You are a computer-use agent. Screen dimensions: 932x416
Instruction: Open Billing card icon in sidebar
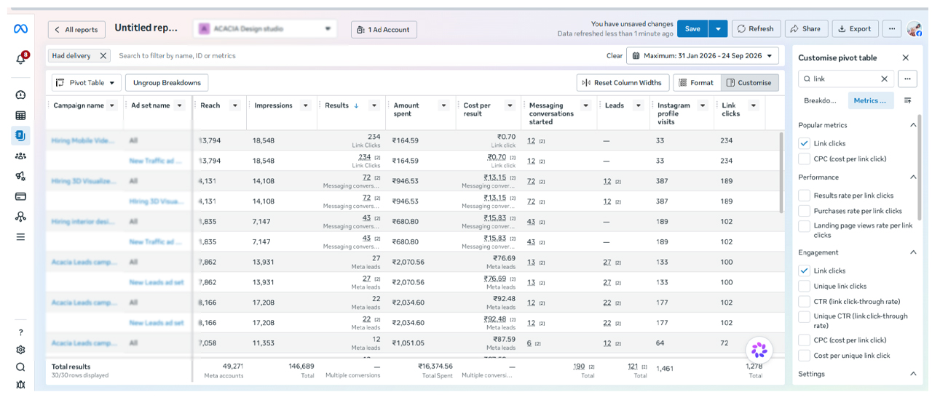(20, 196)
